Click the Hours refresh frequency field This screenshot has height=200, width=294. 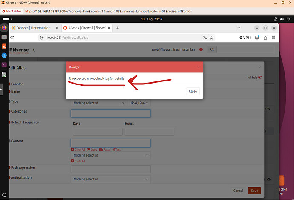[x=150, y=132]
